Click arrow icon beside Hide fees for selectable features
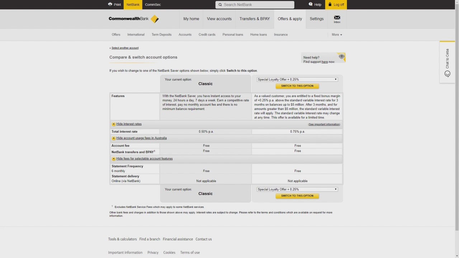Screen dimensions: 459x258 pyautogui.click(x=114, y=159)
